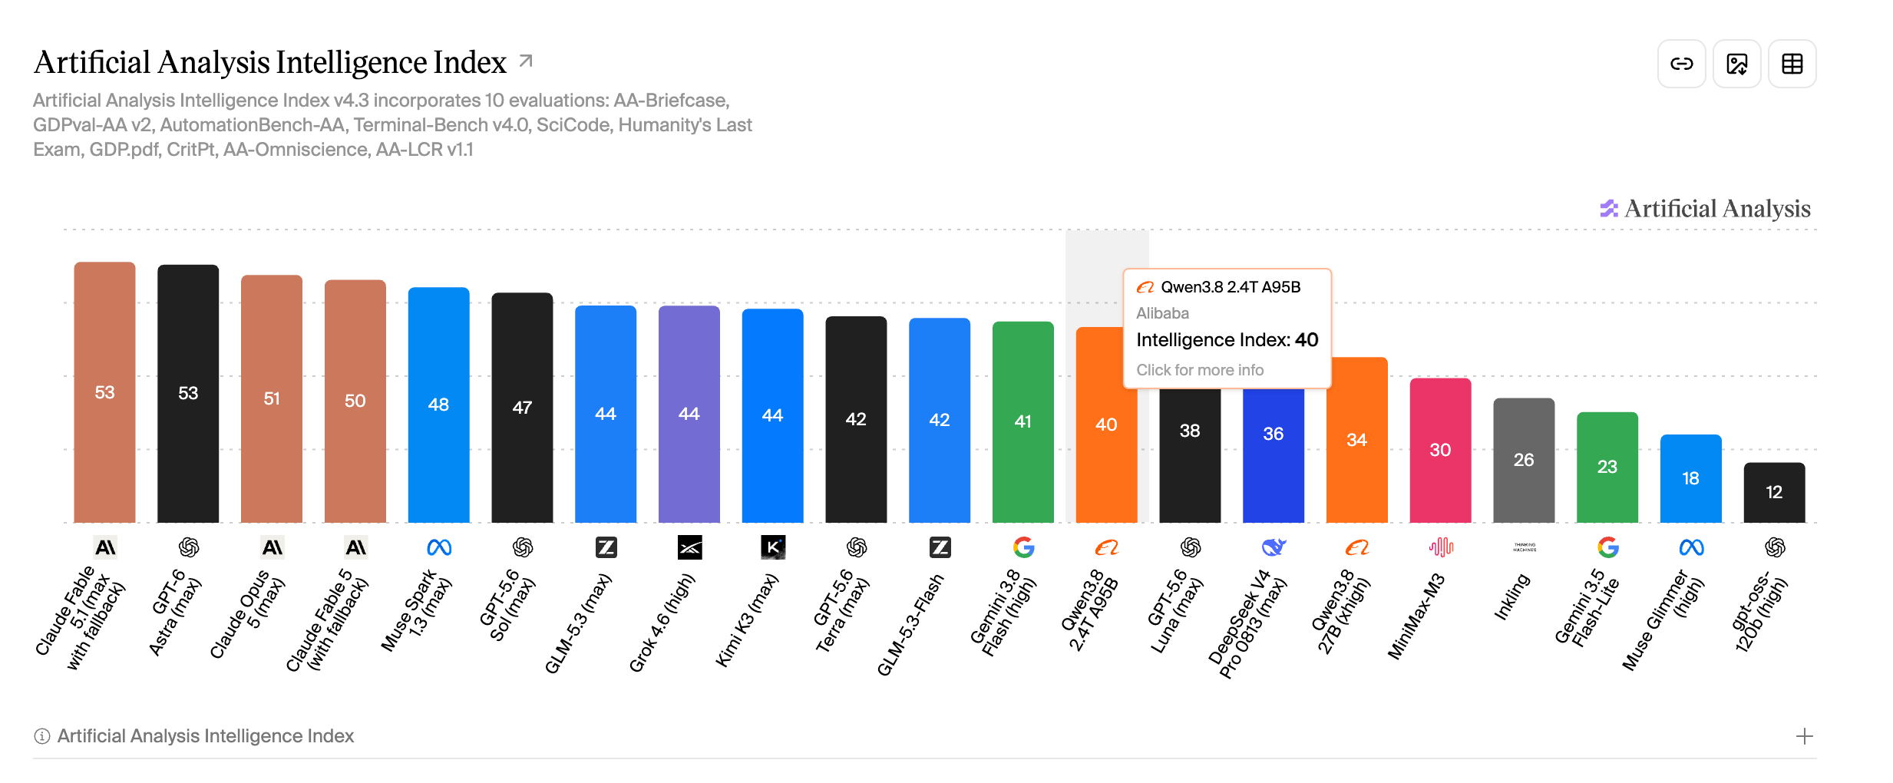Click the info icon beside the footer label
This screenshot has height=783, width=1893.
point(42,736)
